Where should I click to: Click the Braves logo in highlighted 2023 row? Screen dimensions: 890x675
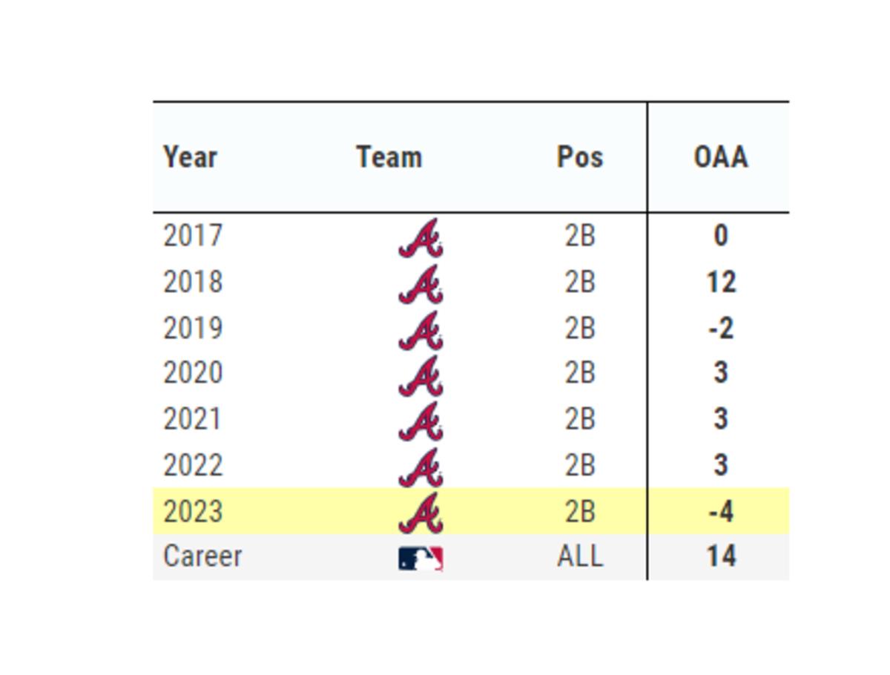[421, 513]
